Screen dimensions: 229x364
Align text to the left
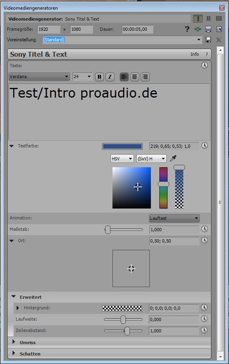124,76
